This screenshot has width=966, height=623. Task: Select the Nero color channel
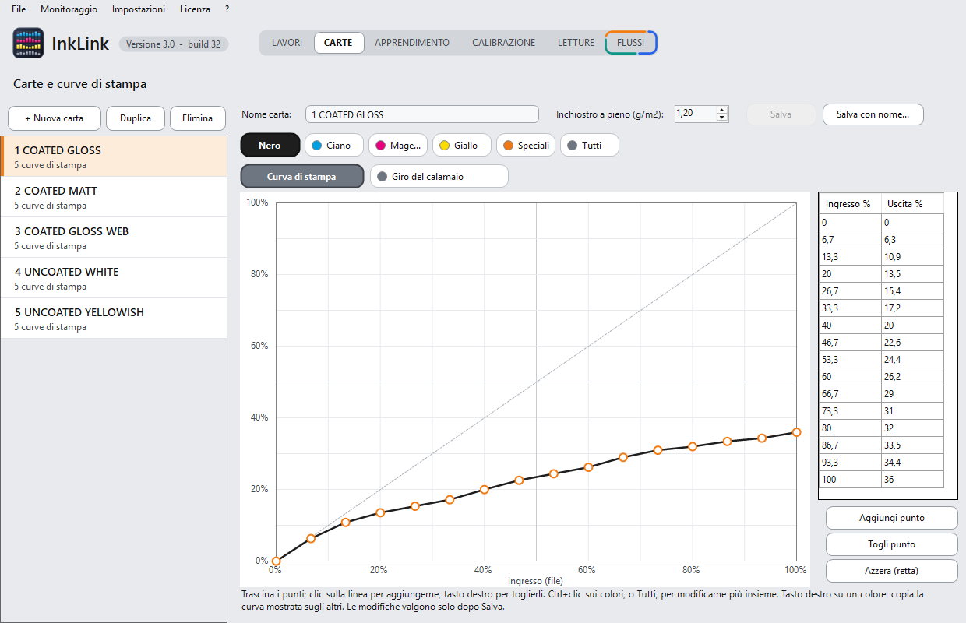[x=270, y=145]
